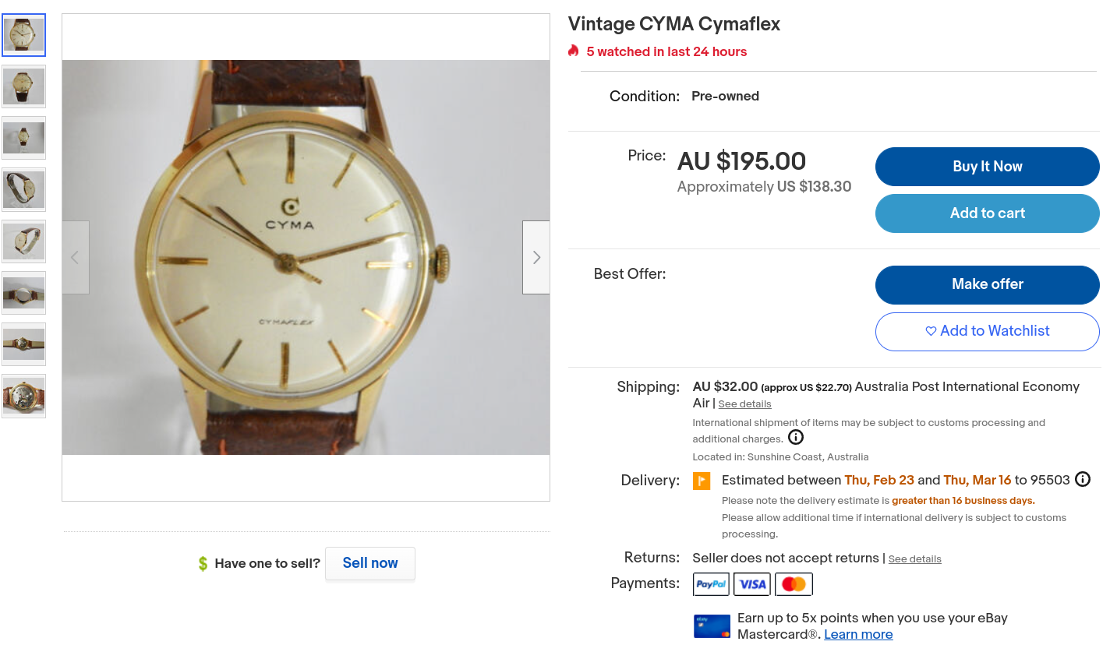
Task: Add the watch to cart
Action: (x=987, y=213)
